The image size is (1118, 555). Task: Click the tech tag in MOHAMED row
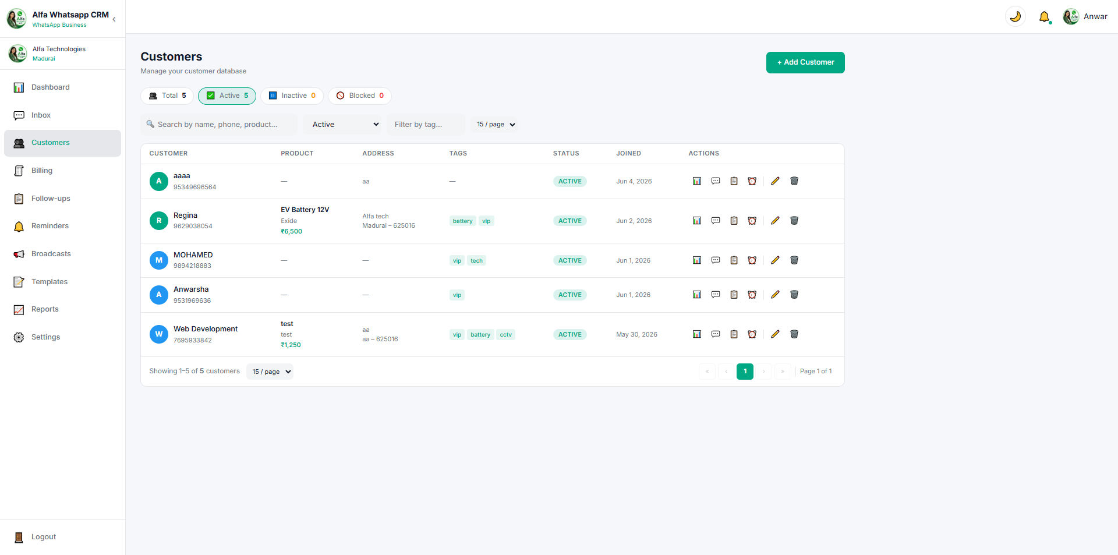(476, 261)
